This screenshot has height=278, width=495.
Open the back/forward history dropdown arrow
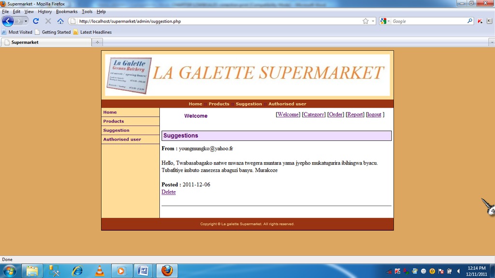pyautogui.click(x=26, y=21)
